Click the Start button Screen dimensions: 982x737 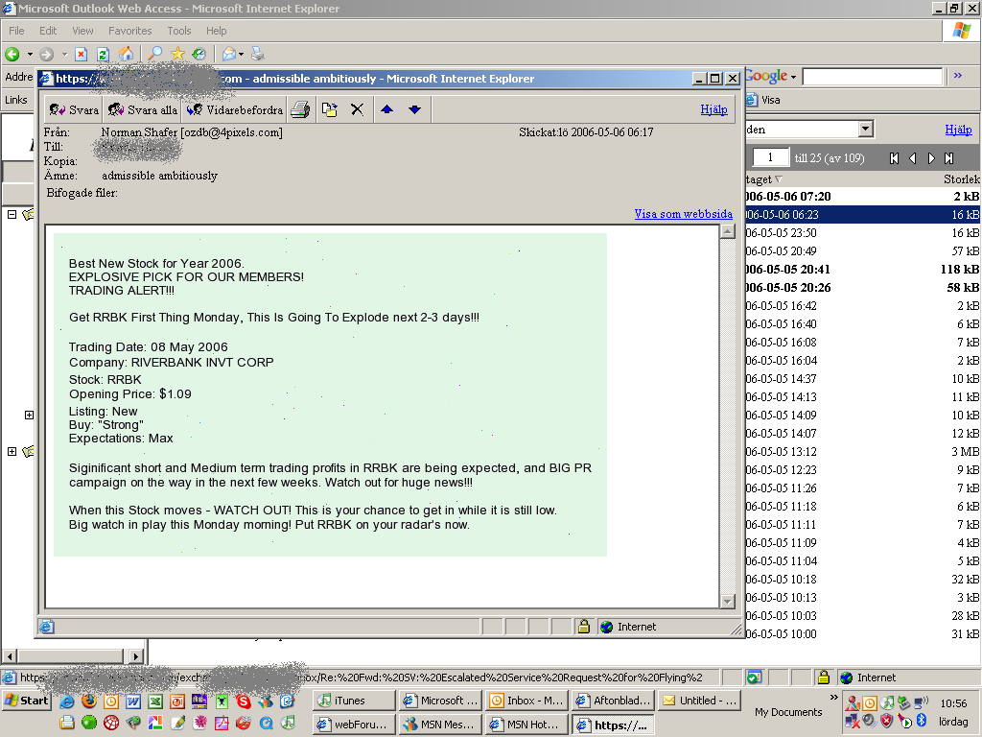coord(26,700)
